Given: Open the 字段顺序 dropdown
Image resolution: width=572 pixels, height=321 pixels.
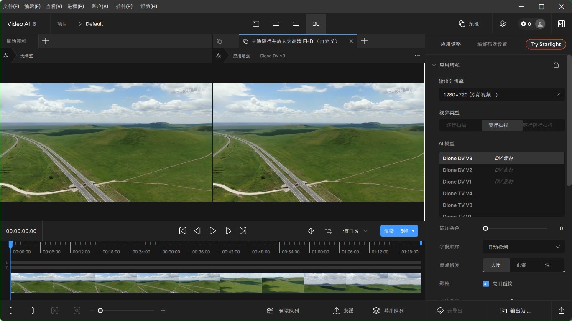Looking at the screenshot, I should pos(523,247).
